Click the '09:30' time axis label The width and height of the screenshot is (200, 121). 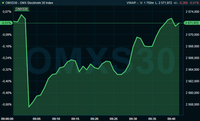(133, 119)
